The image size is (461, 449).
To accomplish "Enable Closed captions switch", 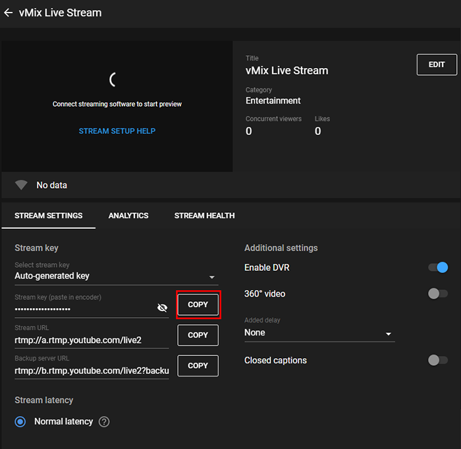I will [438, 360].
